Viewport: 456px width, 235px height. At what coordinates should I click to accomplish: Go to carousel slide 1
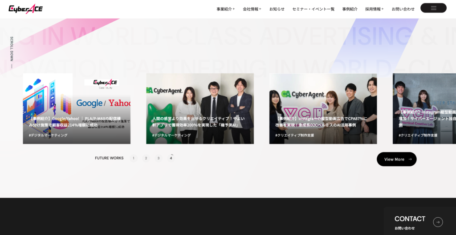134,158
